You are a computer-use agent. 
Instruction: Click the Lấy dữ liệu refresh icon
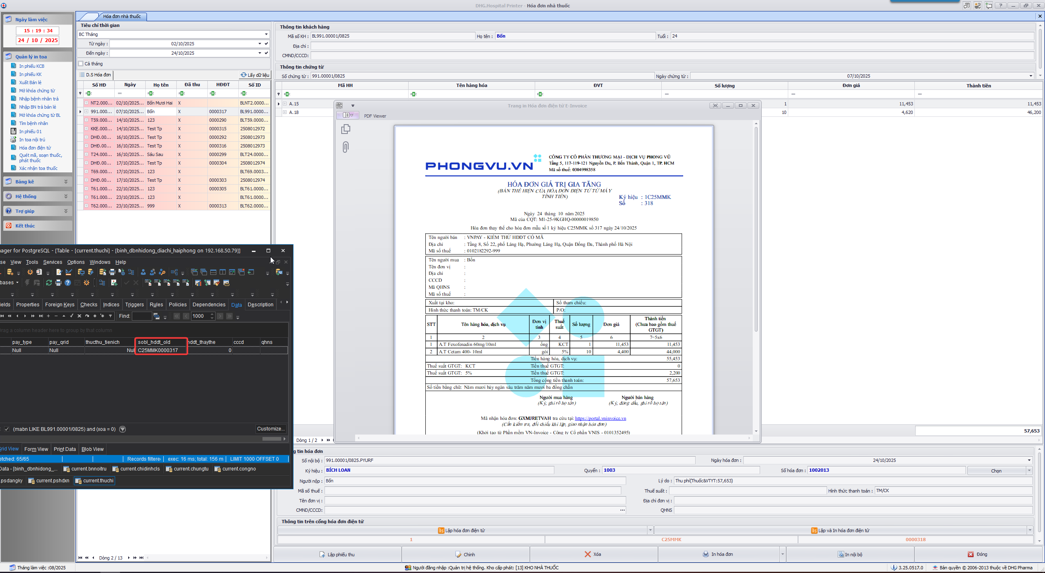click(244, 75)
